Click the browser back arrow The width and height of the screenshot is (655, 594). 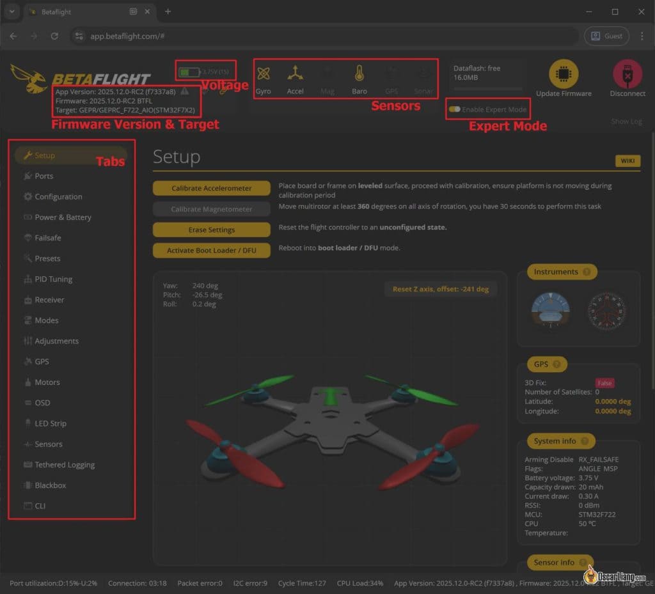13,36
